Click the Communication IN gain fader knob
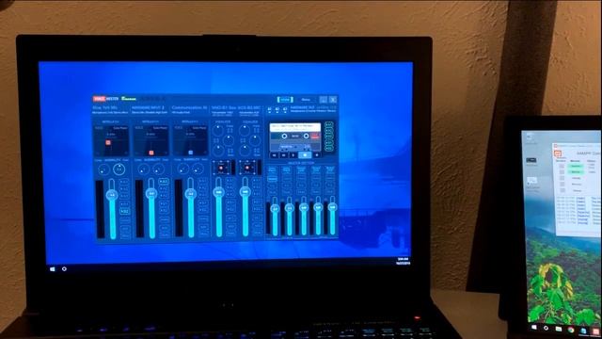 coord(191,194)
